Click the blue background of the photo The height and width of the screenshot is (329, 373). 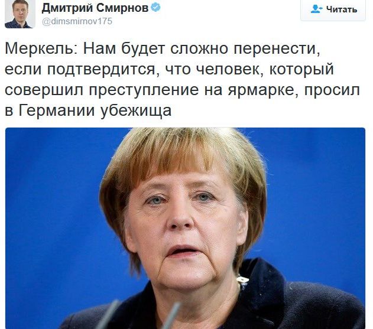[55, 190]
